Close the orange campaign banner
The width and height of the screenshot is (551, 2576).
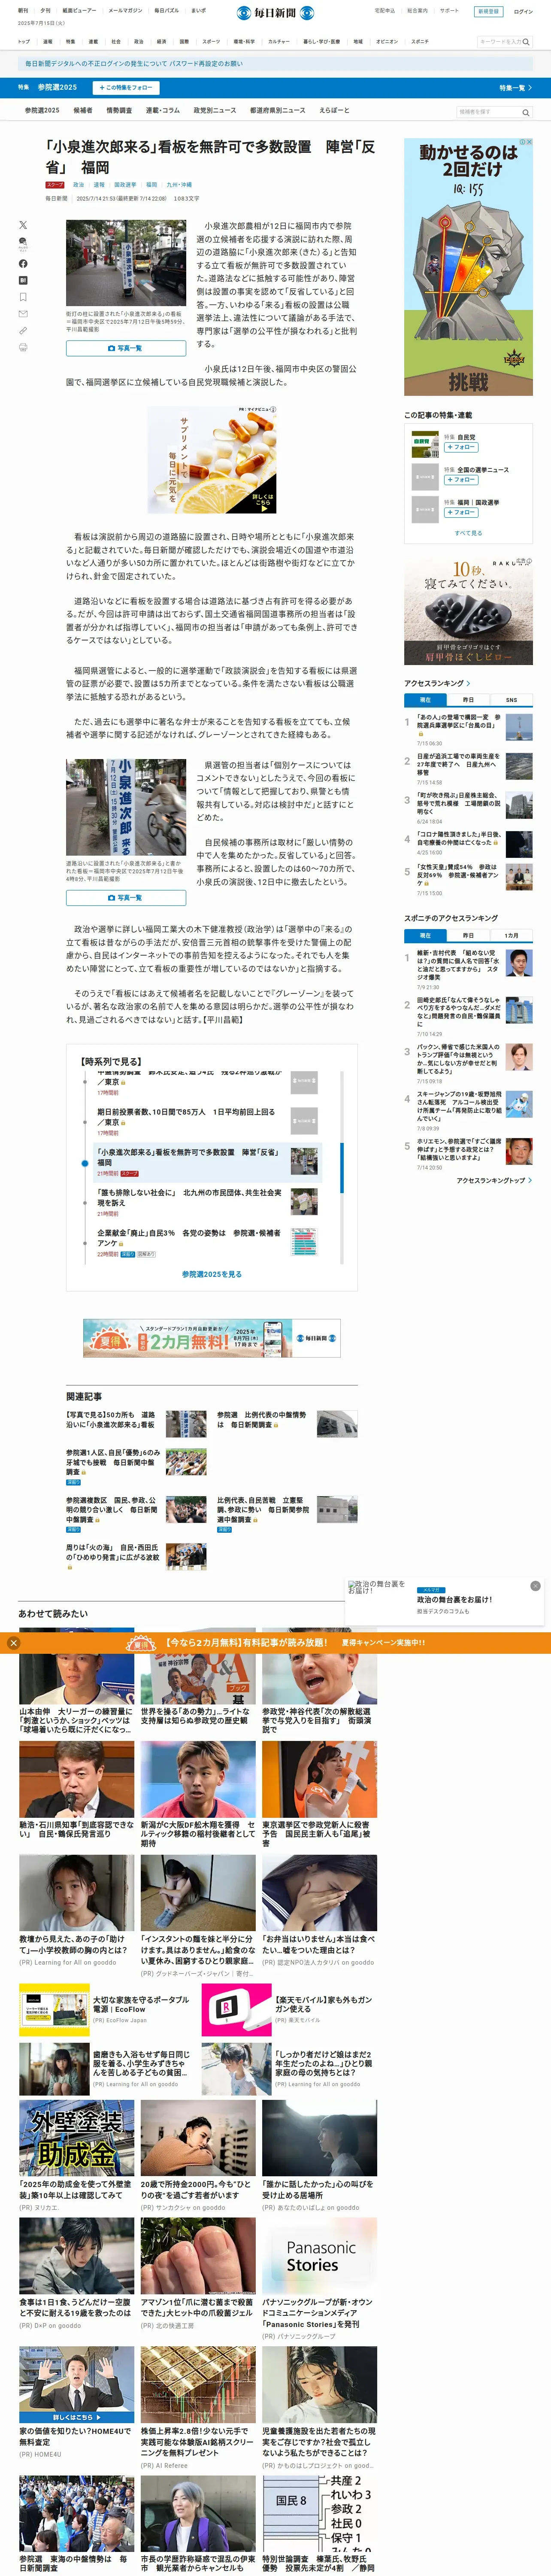tap(13, 1642)
